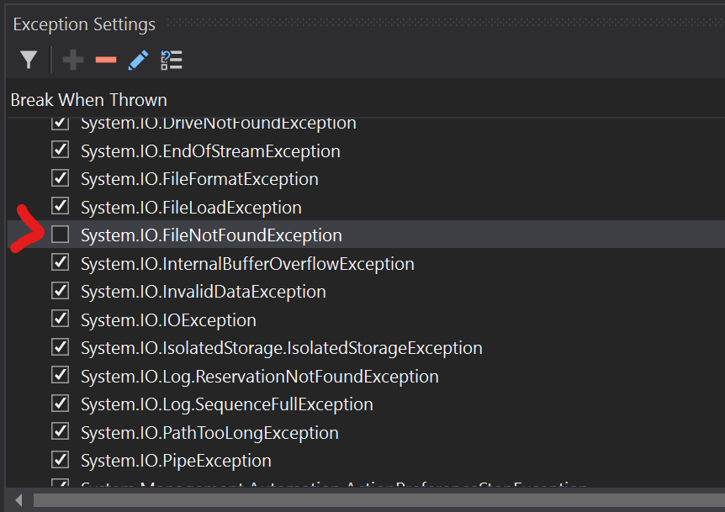Image resolution: width=725 pixels, height=512 pixels.
Task: Disable breaking on System.IO.IOException
Action: click(x=60, y=318)
